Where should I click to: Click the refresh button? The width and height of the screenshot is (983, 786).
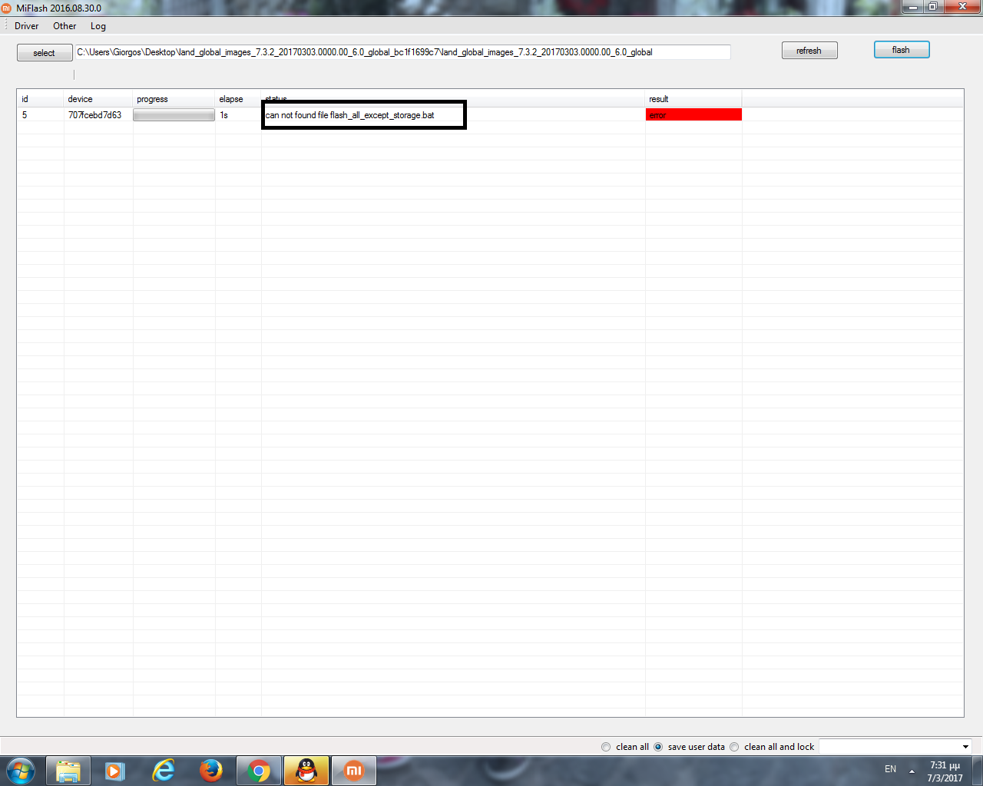coord(809,51)
